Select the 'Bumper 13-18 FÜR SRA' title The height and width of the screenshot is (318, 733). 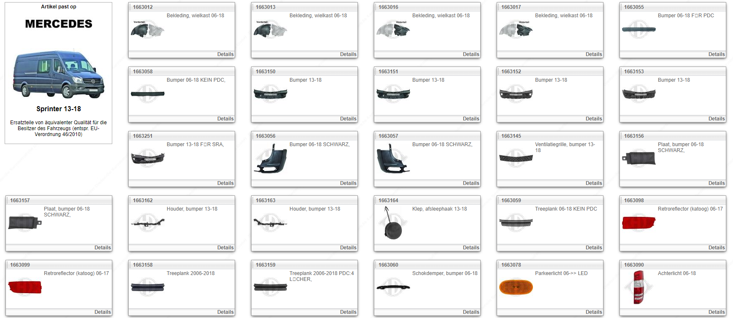point(195,144)
